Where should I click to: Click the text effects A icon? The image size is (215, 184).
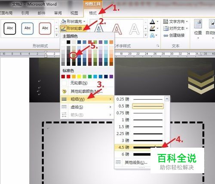coord(152,36)
